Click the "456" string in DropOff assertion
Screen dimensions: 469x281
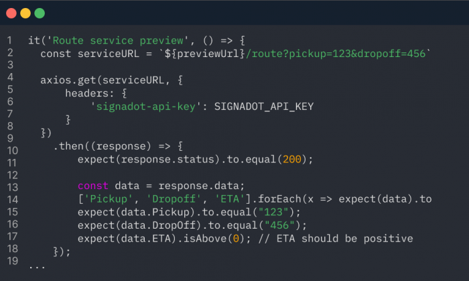coord(279,225)
